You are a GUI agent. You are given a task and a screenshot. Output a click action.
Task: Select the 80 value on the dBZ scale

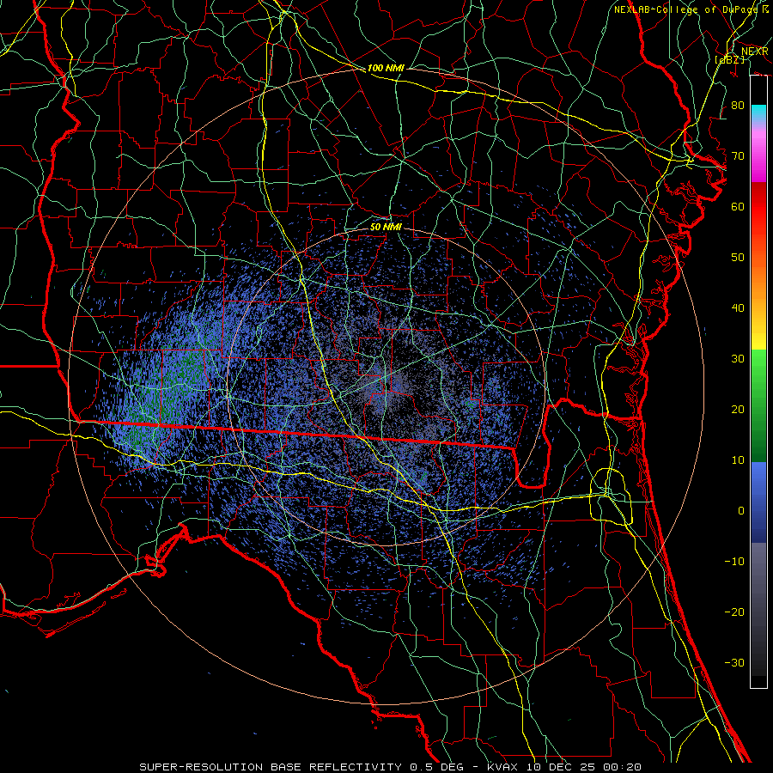pyautogui.click(x=738, y=105)
